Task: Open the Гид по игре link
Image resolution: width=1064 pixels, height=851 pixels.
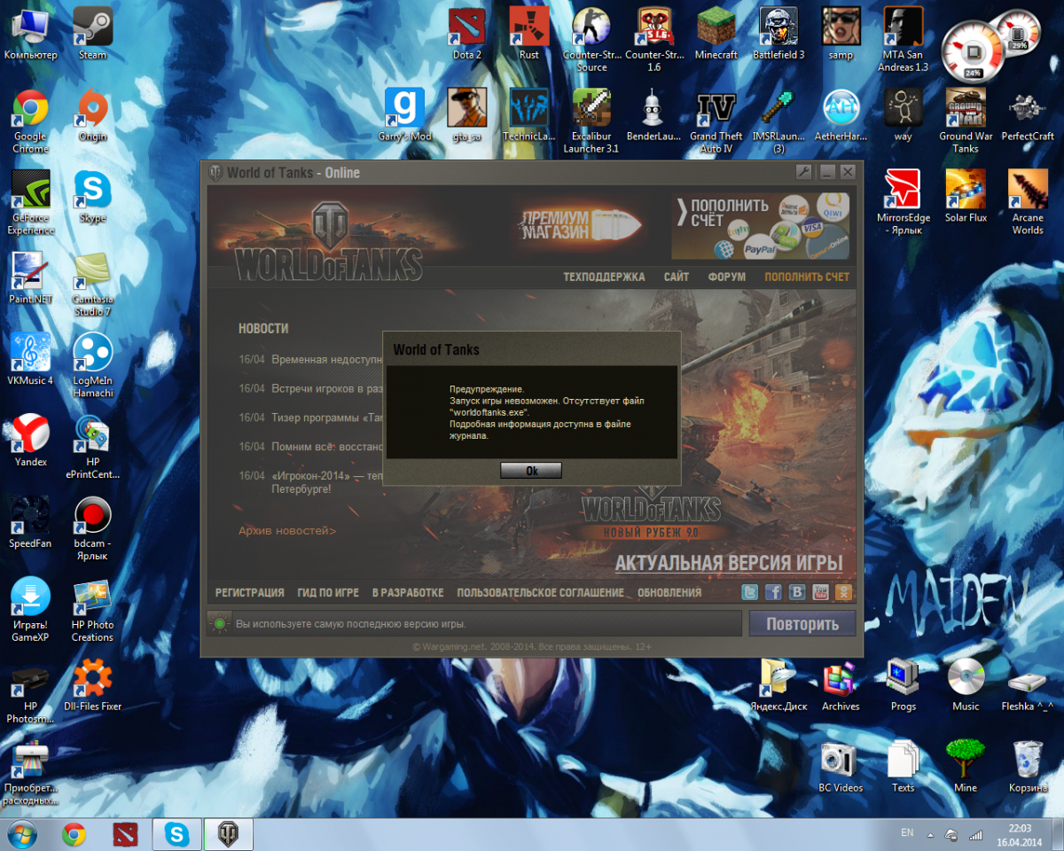Action: pos(328,592)
